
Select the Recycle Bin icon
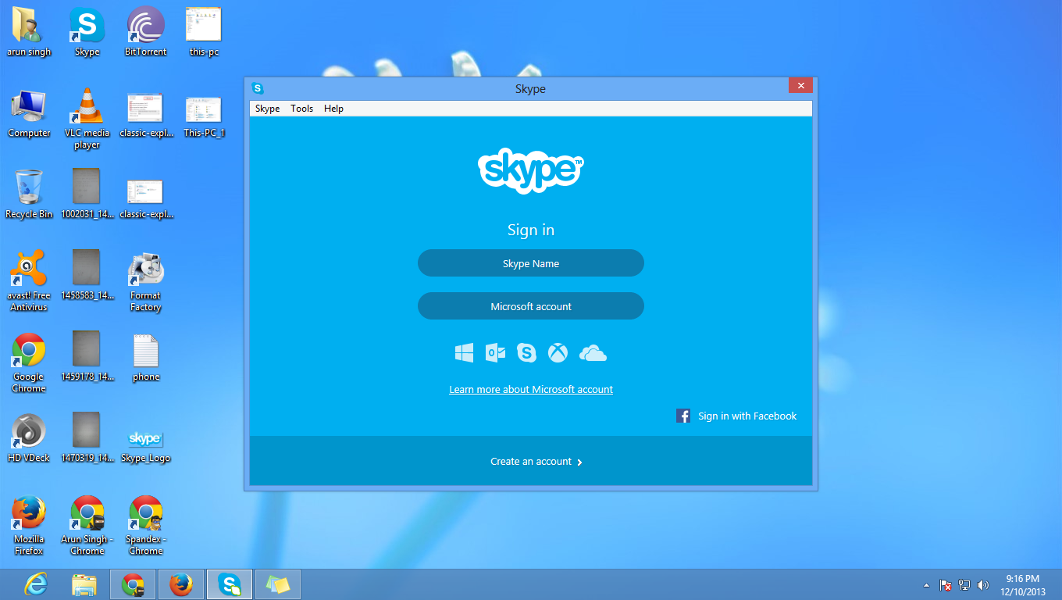(x=29, y=195)
